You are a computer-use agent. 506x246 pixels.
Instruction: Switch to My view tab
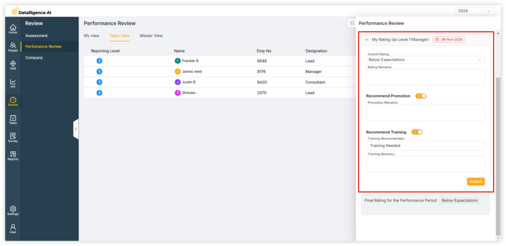coord(91,36)
